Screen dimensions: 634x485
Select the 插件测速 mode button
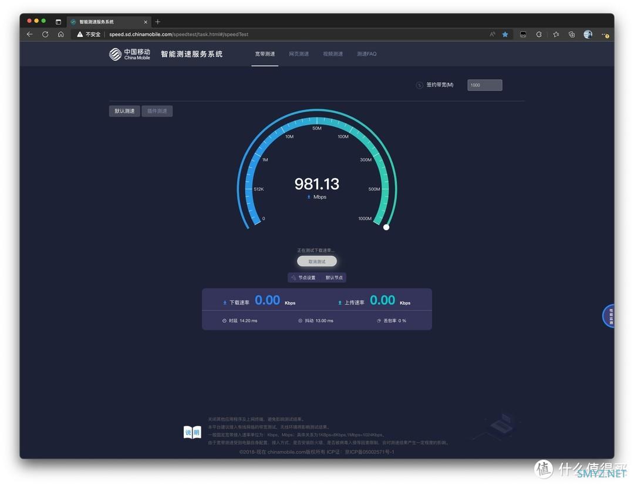[157, 111]
